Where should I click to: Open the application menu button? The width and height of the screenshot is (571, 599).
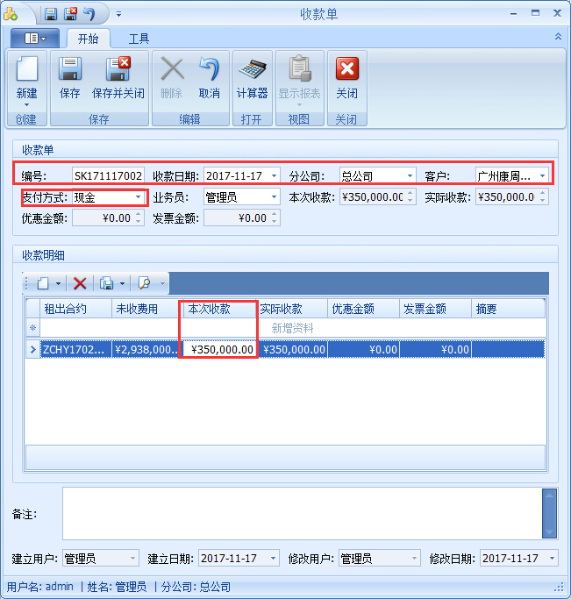[x=35, y=39]
